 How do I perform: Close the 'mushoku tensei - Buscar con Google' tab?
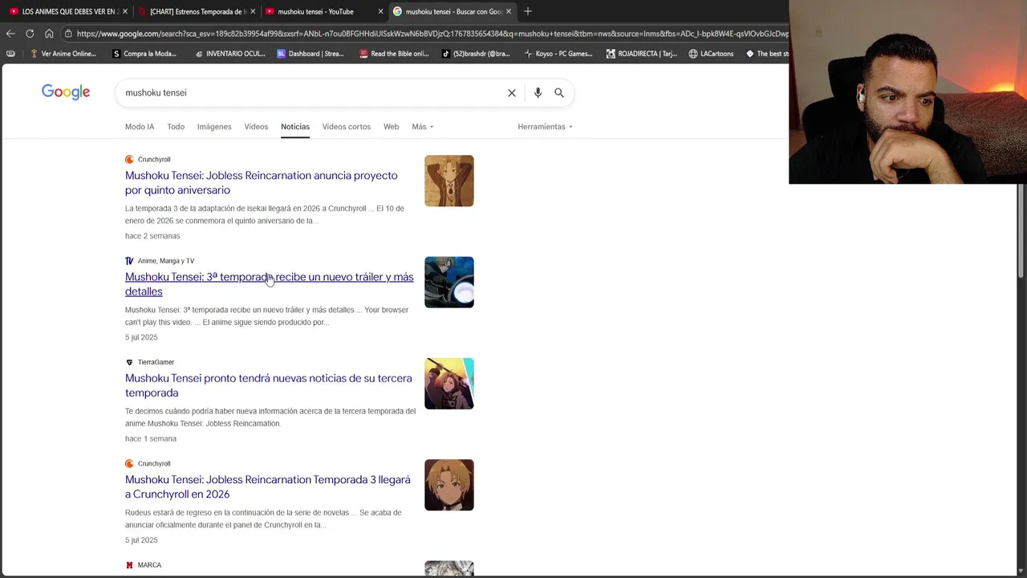tap(508, 11)
